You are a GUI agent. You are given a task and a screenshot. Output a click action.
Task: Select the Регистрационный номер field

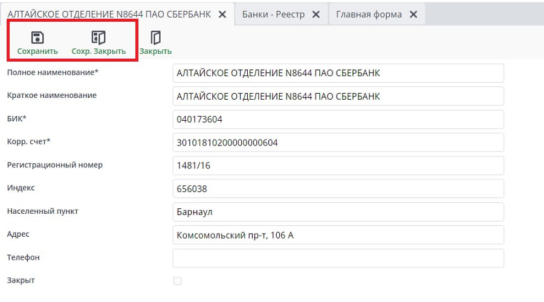pos(338,165)
